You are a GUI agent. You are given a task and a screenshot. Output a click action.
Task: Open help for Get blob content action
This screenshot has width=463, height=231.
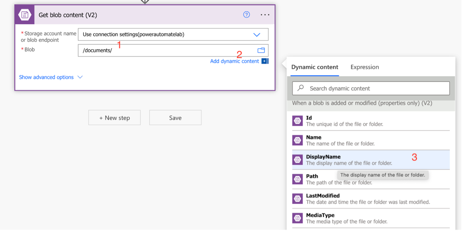pos(247,15)
